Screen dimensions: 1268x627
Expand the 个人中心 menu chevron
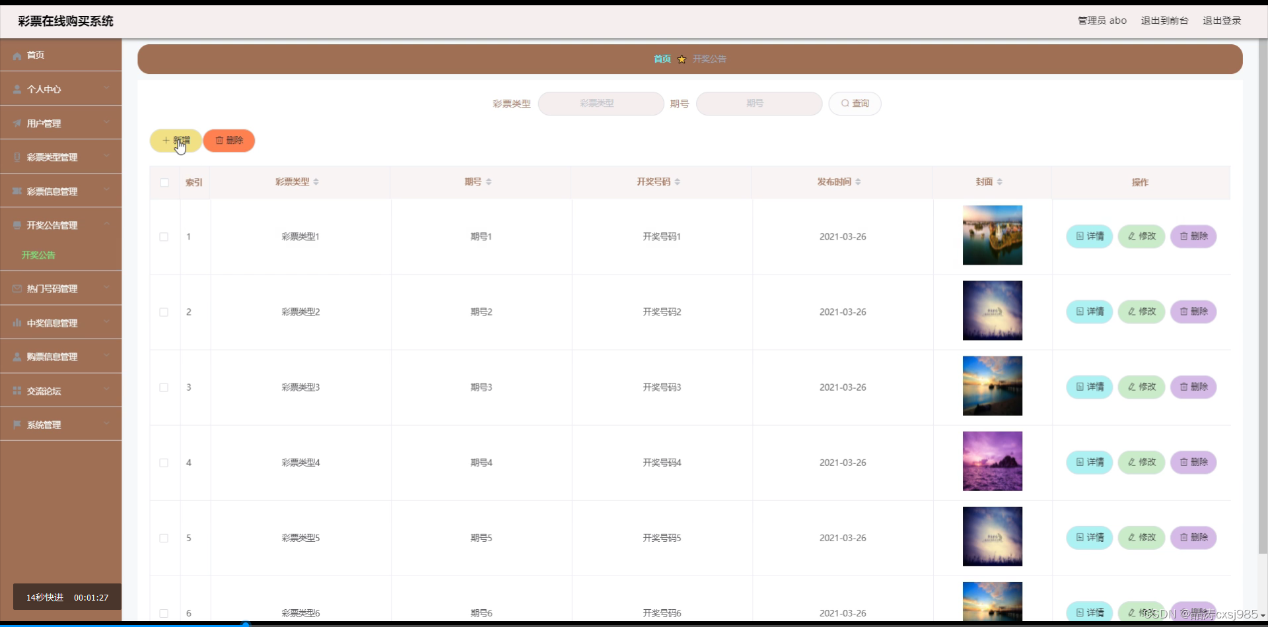[107, 88]
